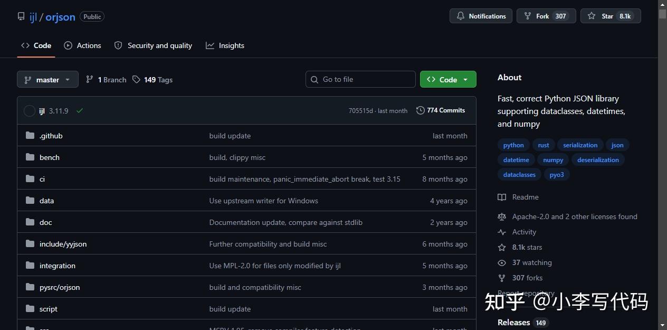Click the script folder icon
Viewport: 667px width, 330px height.
pos(30,309)
